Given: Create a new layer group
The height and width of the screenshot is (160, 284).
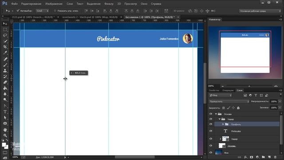Looking at the screenshot, I should click(263, 157).
